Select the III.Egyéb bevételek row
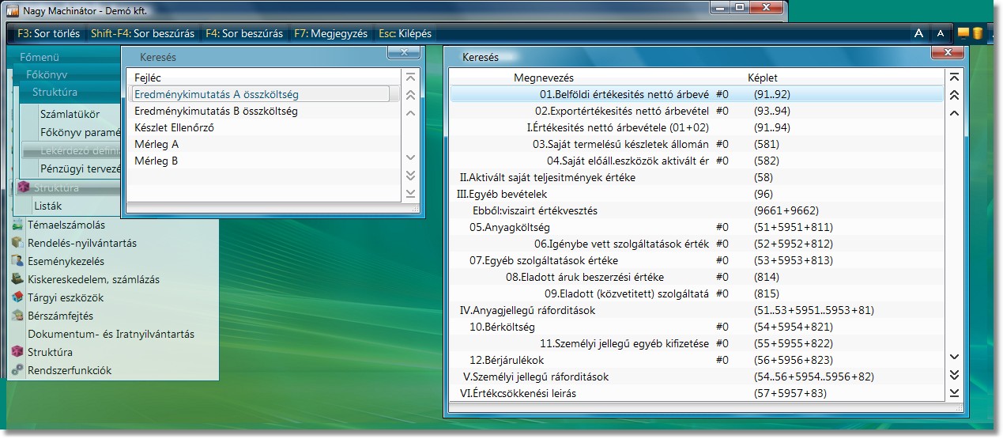Image resolution: width=1003 pixels, height=439 pixels. [x=697, y=194]
